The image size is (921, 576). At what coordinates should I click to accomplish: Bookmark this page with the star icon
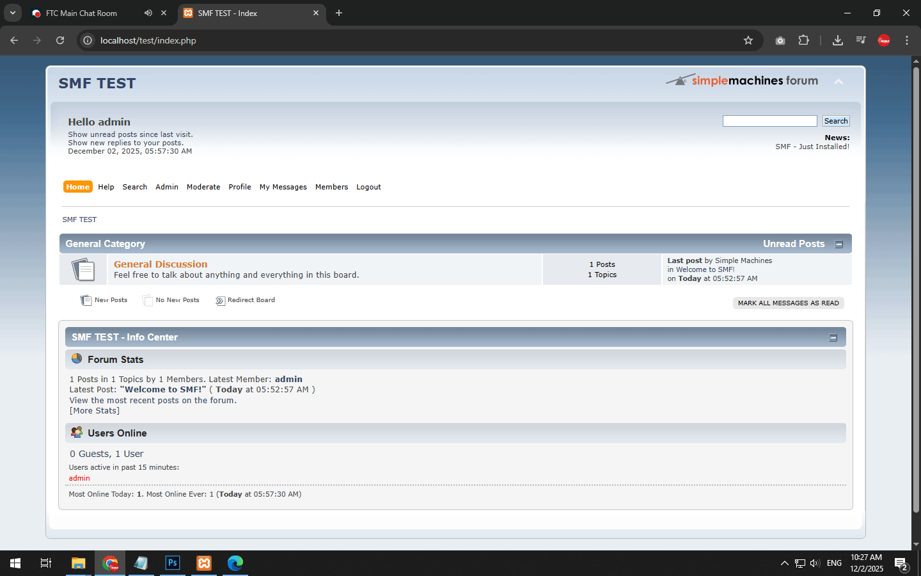coord(748,40)
